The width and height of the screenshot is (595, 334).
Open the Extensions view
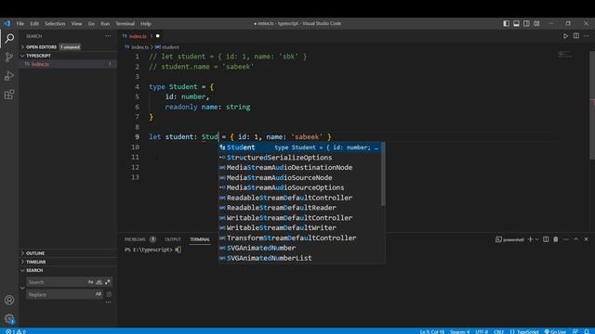(x=9, y=95)
